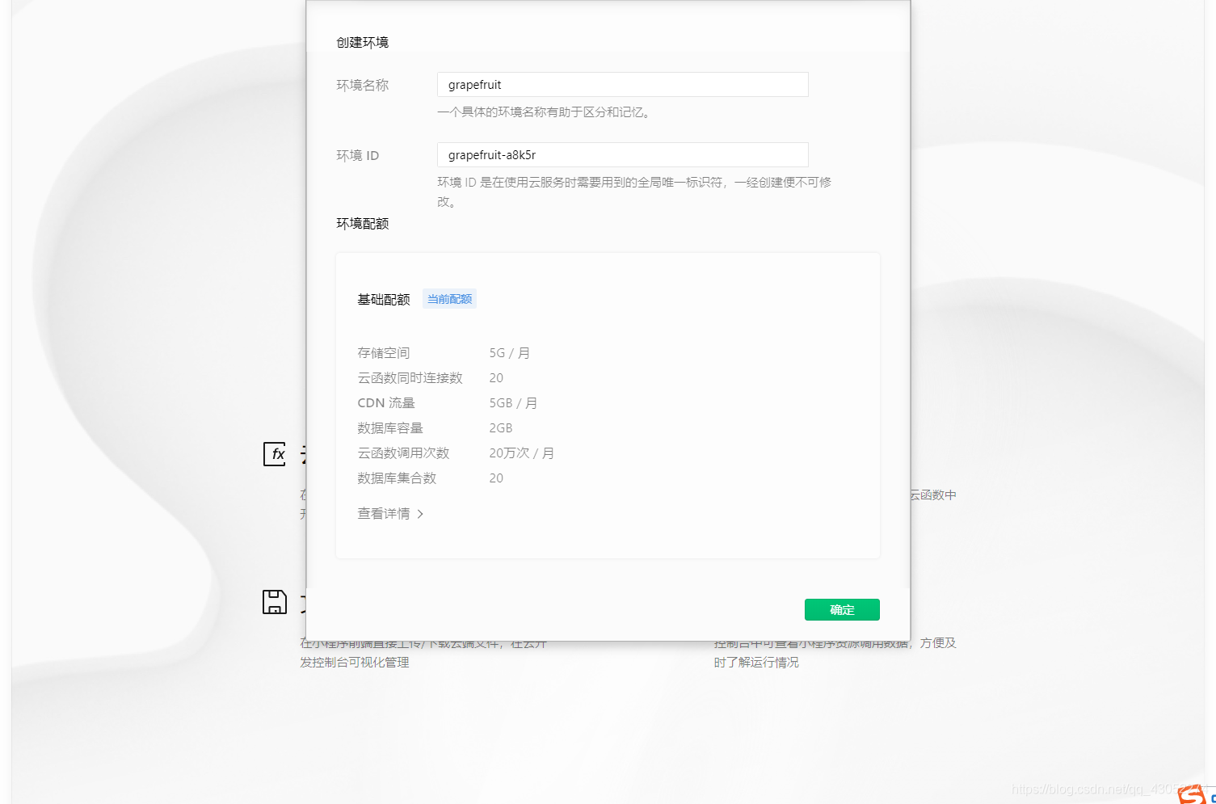Screen dimensions: 1216x804
Task: Click the background text 发控制台可视化管理
Action: pos(355,663)
